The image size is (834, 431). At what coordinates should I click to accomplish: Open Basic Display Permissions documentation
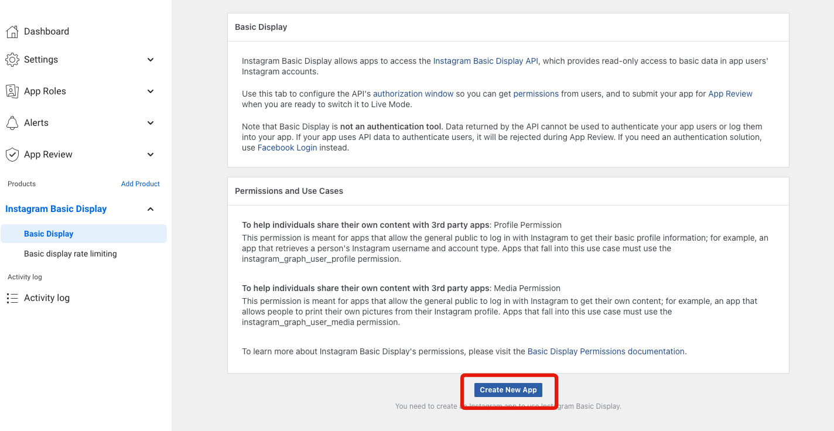pos(606,351)
